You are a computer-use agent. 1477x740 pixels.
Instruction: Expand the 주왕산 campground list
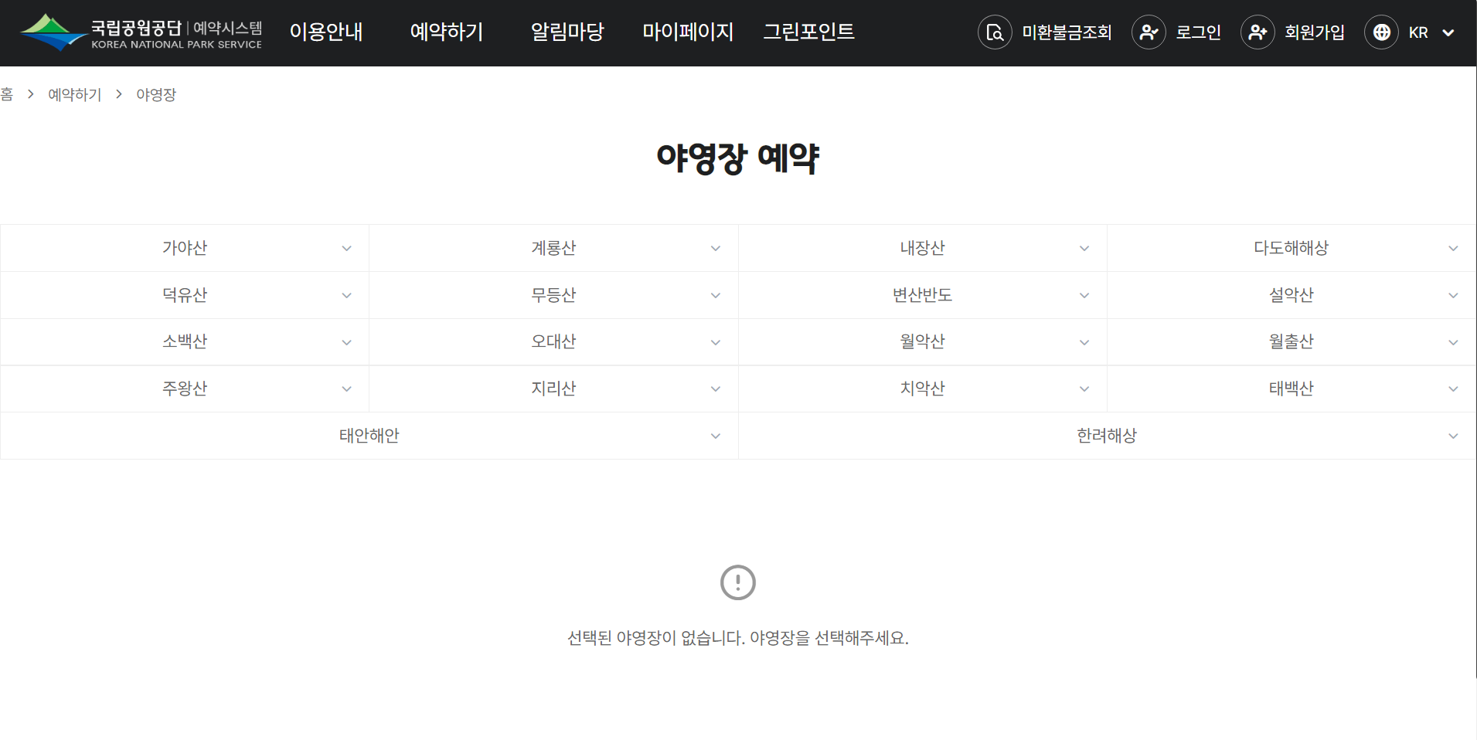pyautogui.click(x=185, y=389)
